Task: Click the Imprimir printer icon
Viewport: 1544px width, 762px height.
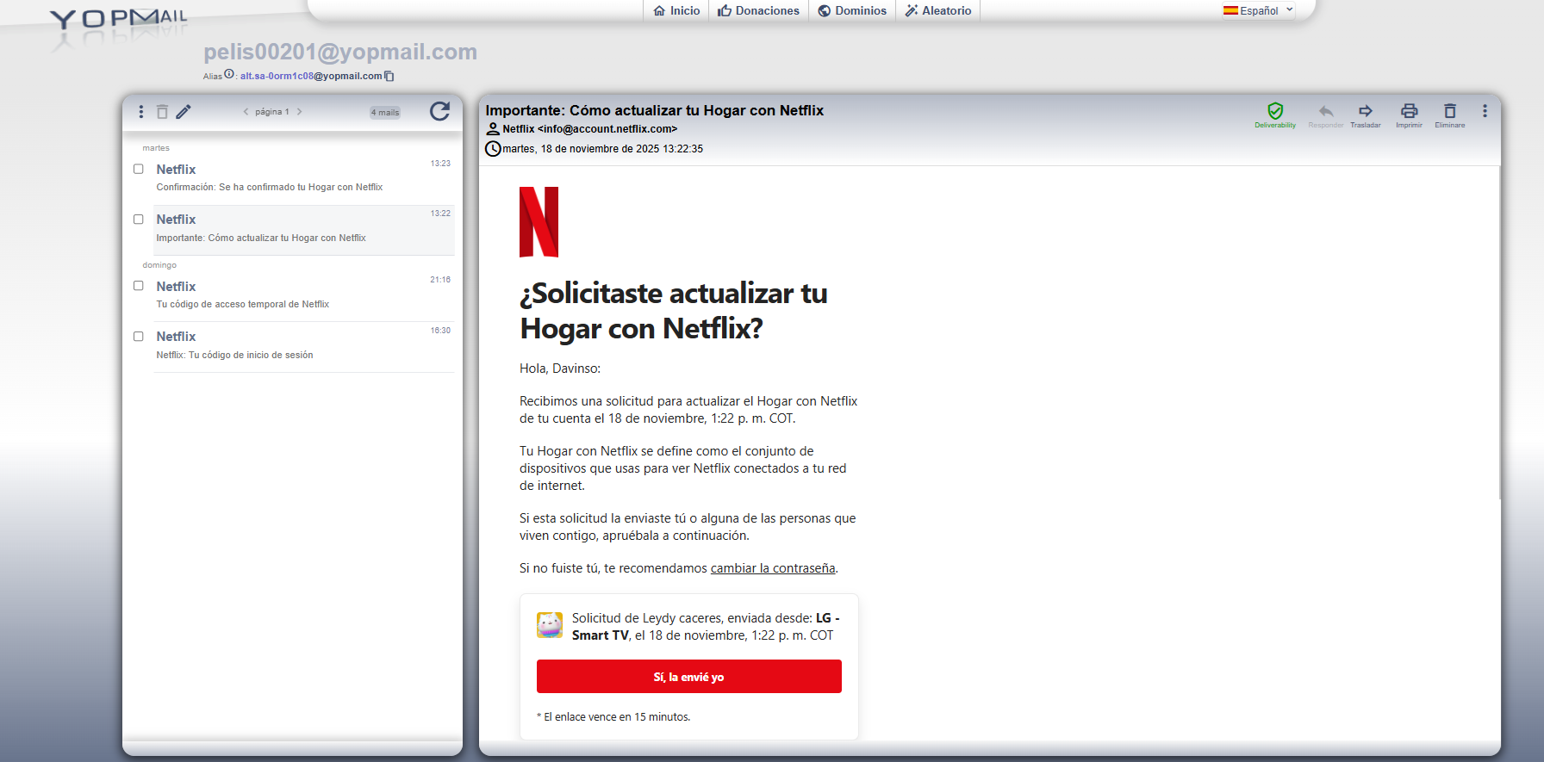Action: [1410, 111]
